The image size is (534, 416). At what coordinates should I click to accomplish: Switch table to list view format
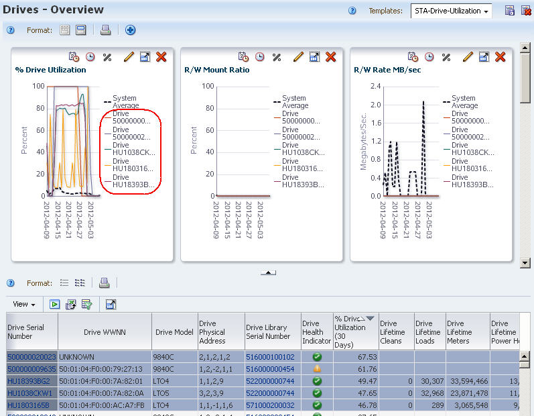pos(64,282)
